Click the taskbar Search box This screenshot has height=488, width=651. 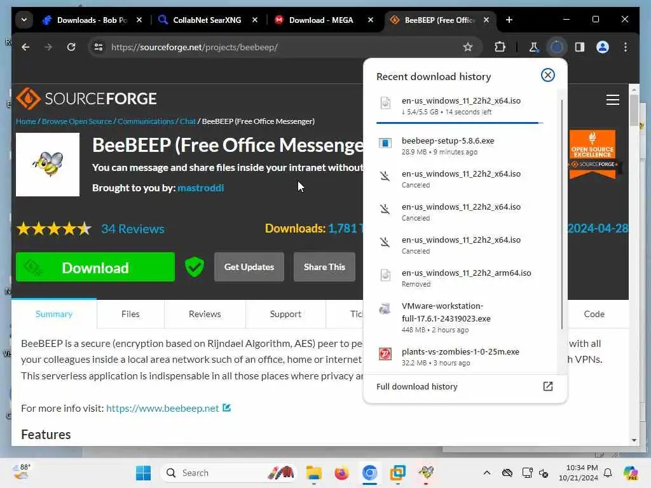[228, 473]
